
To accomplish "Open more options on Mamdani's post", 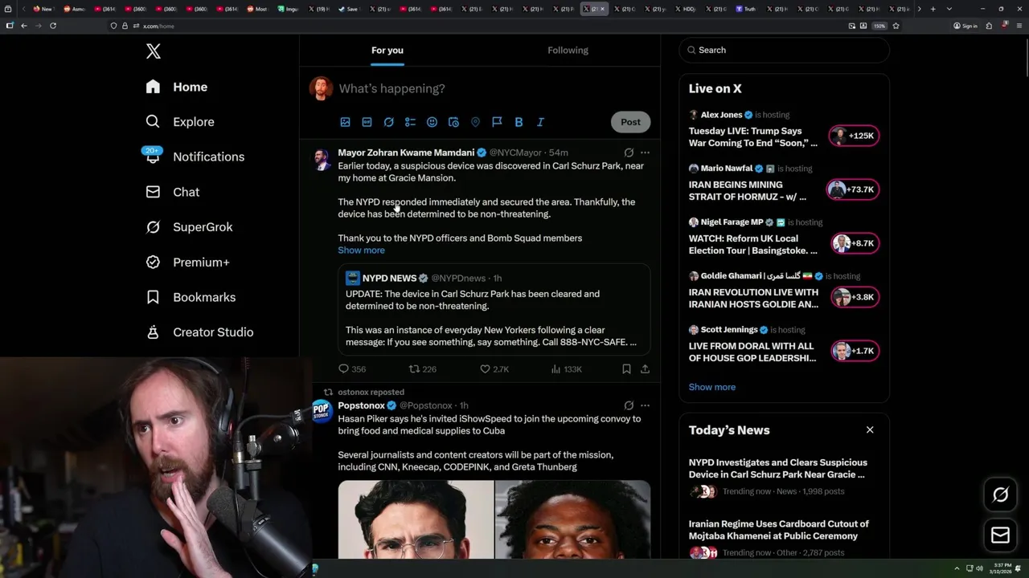I will pos(645,153).
